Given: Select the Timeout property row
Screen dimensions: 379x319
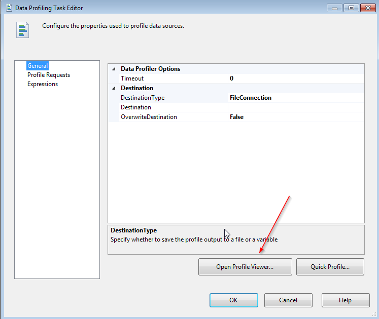Looking at the screenshot, I should coord(236,78).
